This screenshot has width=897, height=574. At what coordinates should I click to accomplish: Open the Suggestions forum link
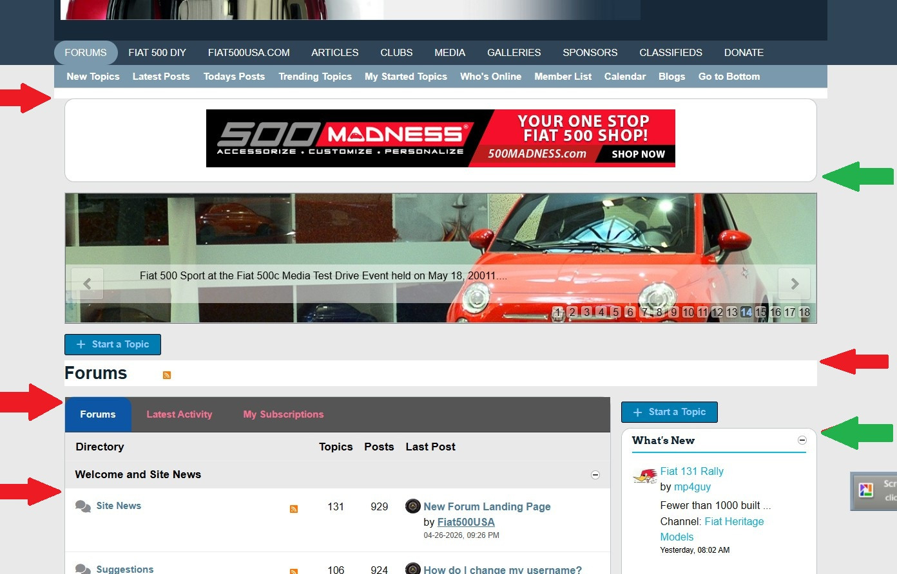click(125, 569)
